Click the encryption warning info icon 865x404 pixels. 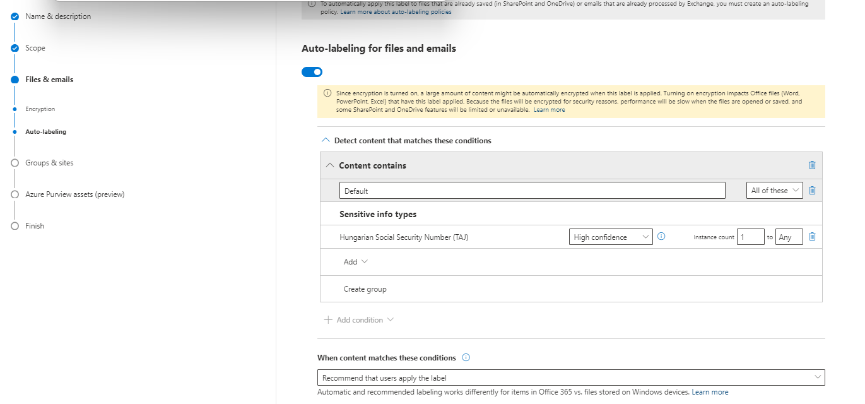(327, 93)
